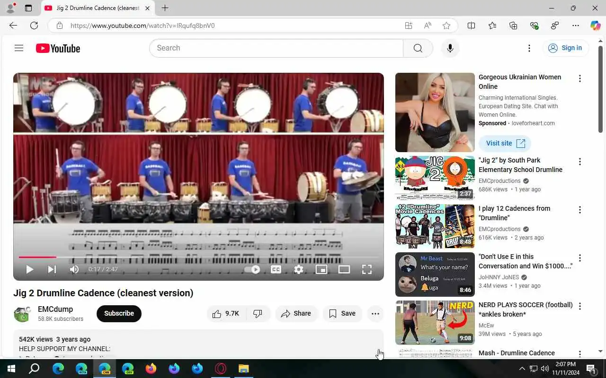Screen dimensions: 606x378
Task: Subscribe to EMCdump channel
Action: (119, 314)
